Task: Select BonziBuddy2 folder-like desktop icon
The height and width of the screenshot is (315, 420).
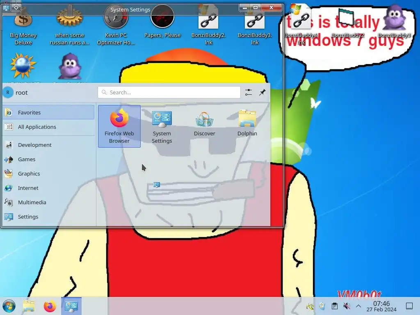Action: point(348,23)
